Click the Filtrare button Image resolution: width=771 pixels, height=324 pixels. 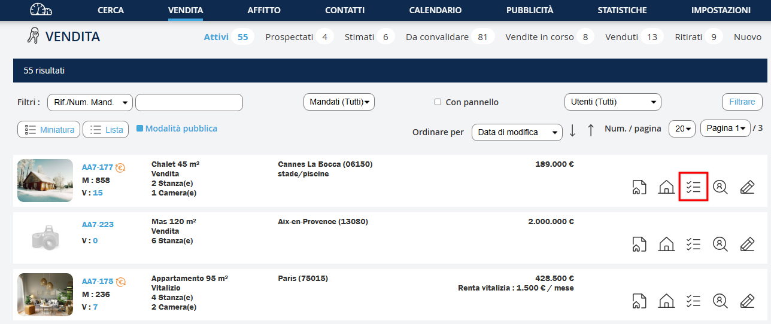pyautogui.click(x=742, y=102)
